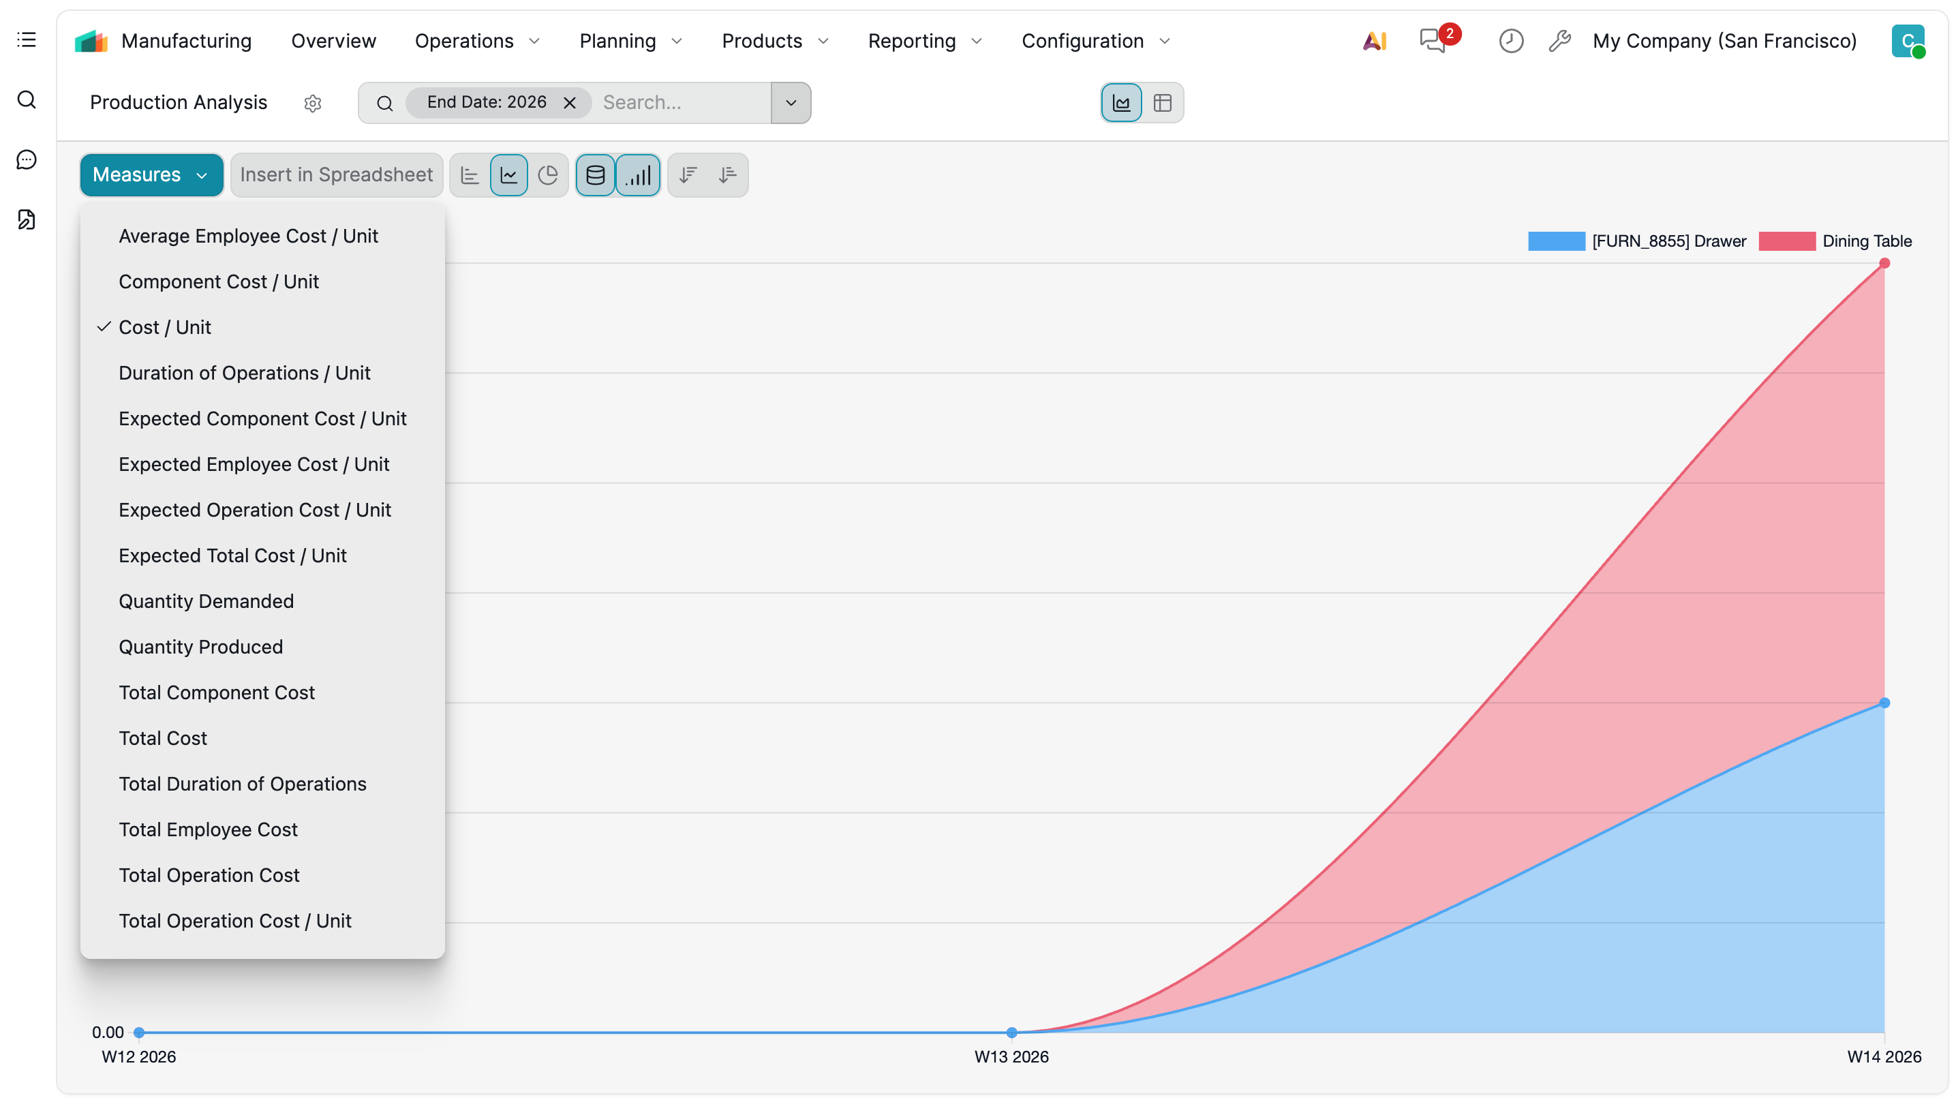Switch to bar chart view
The width and height of the screenshot is (1956, 1100).
tap(470, 175)
